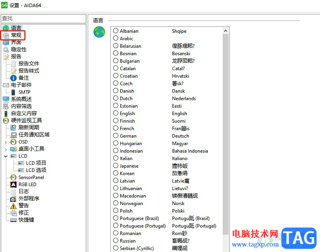Open the LCD 选项 tree item
320x252 pixels.
[x=36, y=170]
